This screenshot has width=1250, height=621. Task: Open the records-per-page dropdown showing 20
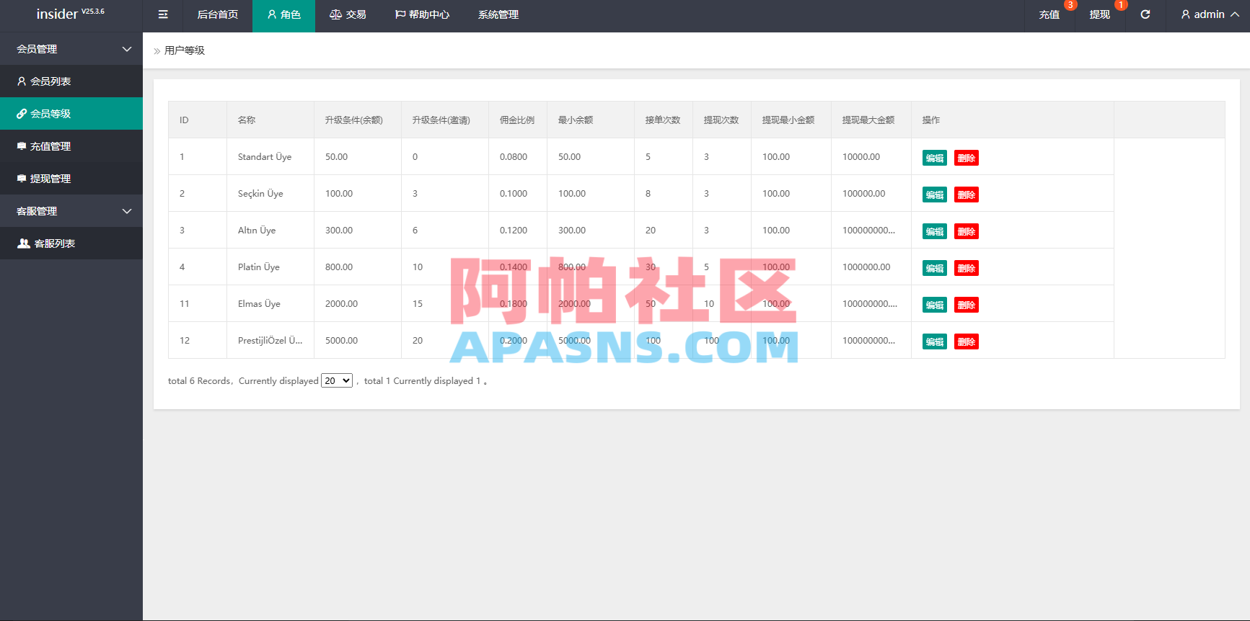click(337, 380)
